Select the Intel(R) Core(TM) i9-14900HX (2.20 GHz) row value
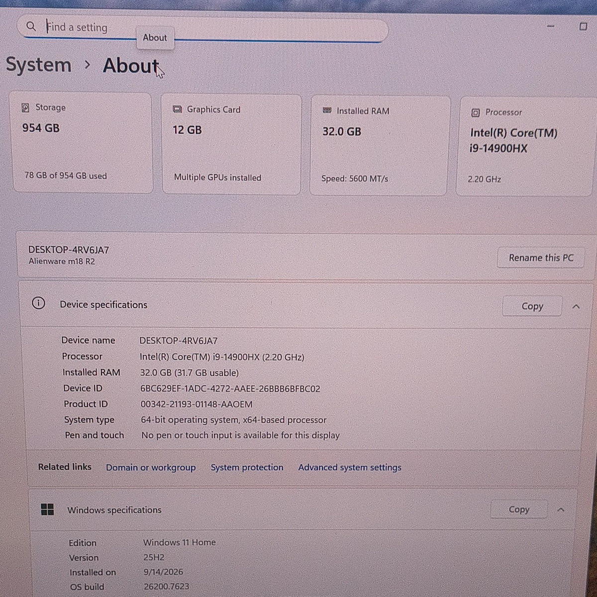 pos(222,357)
